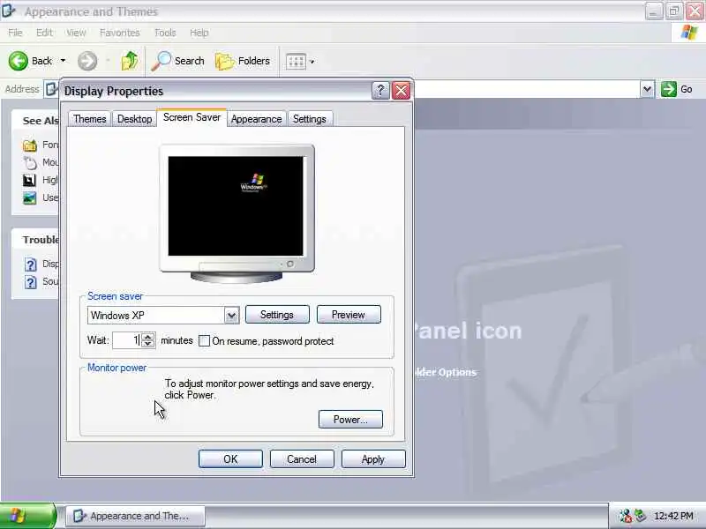Click the Appearance and Themes title bar icon
The height and width of the screenshot is (529, 706).
[9, 11]
